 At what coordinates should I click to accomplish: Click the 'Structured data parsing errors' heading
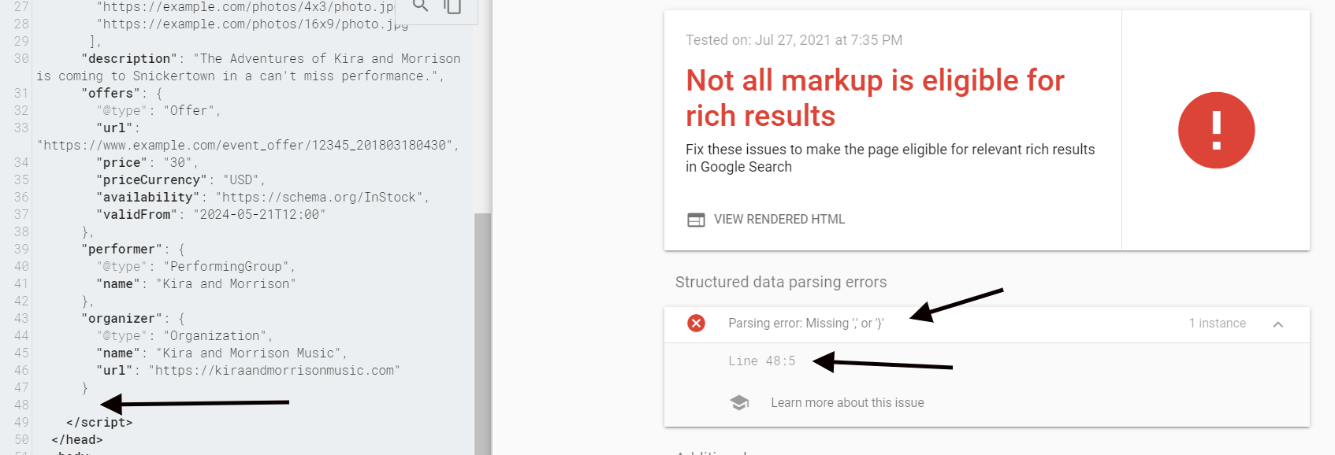click(781, 282)
